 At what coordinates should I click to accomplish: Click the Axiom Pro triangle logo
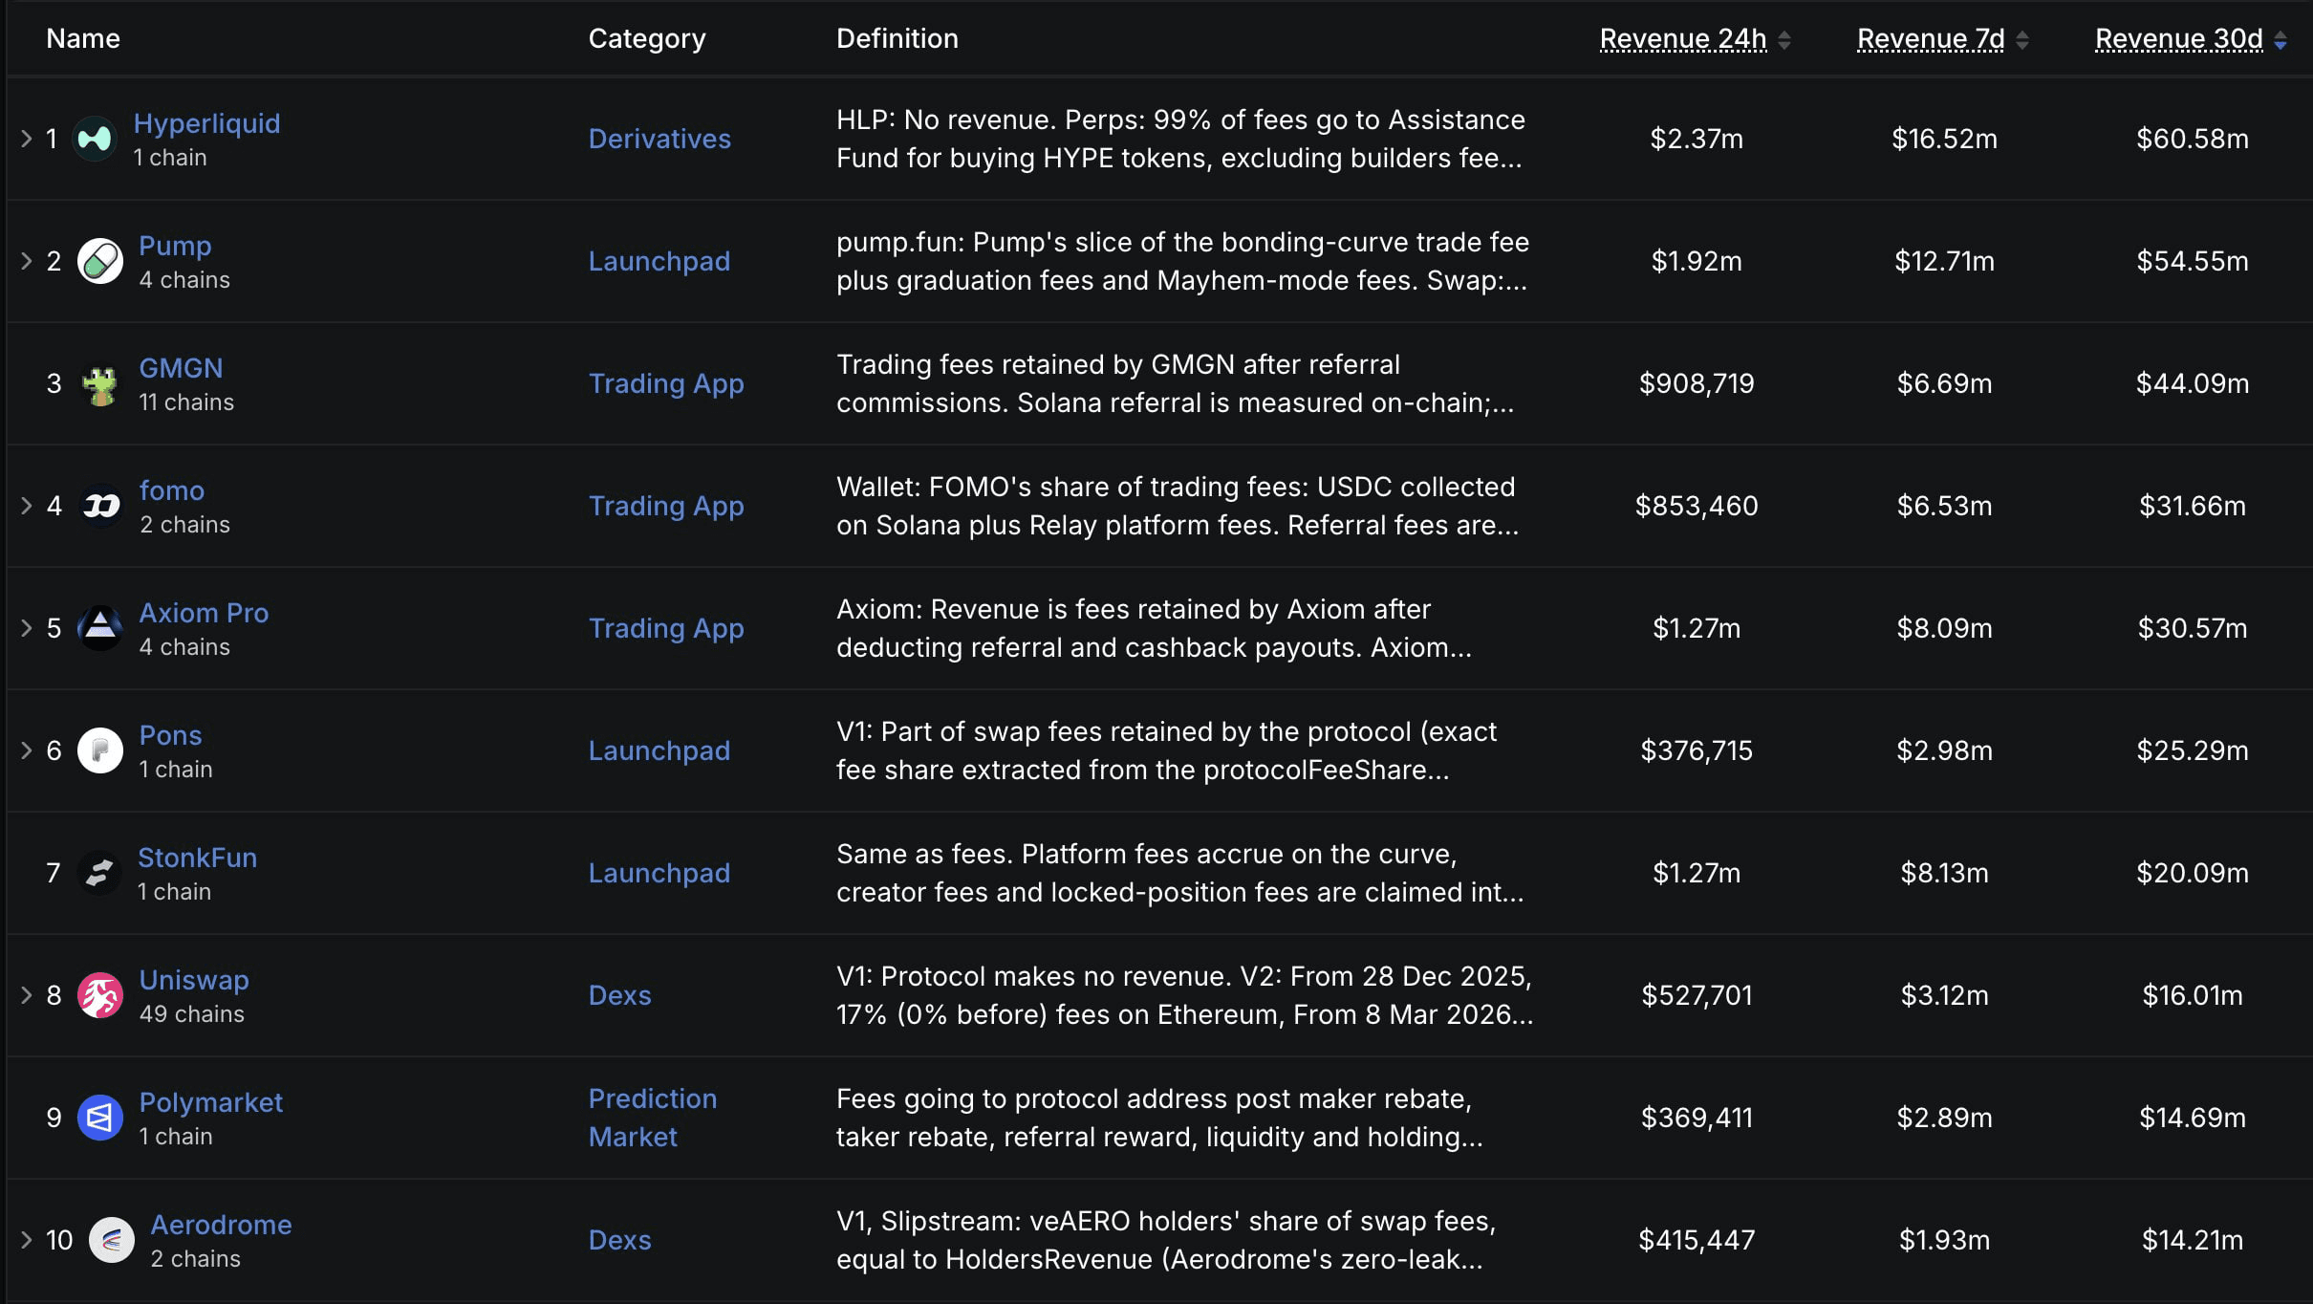pyautogui.click(x=100, y=628)
